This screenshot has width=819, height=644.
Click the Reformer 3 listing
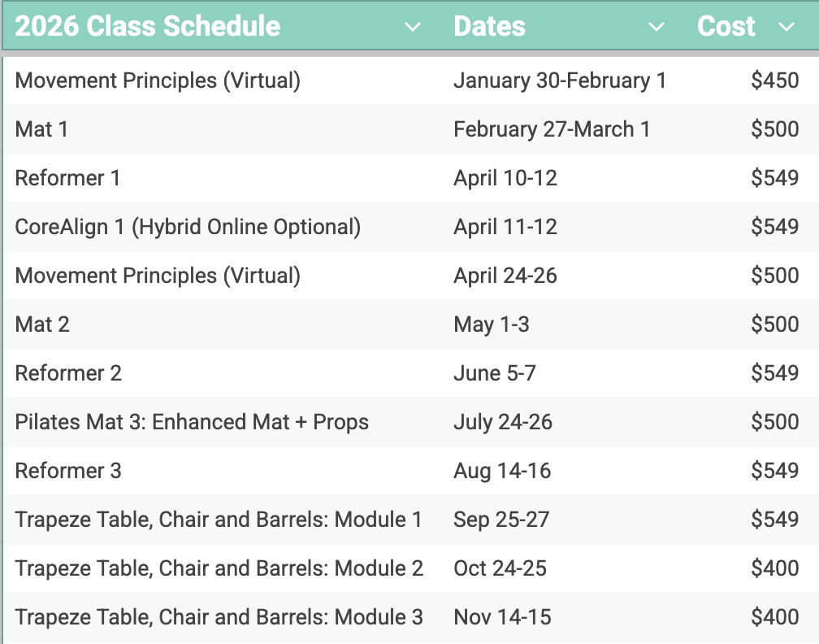[x=68, y=470]
